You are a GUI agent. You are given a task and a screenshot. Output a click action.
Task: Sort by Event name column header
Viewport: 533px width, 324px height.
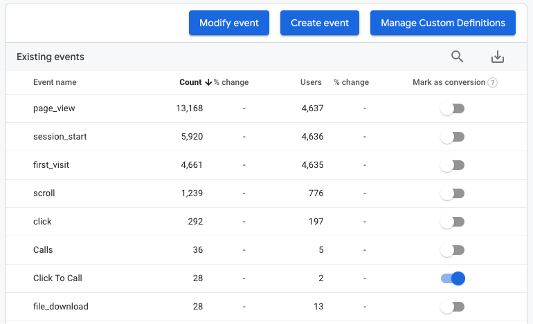pos(55,82)
